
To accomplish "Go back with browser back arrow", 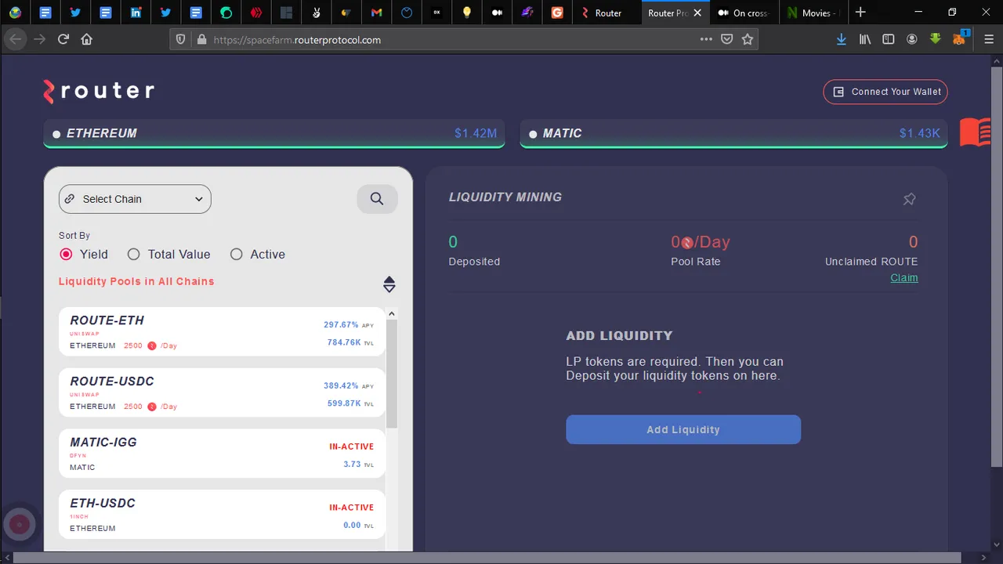I will tap(16, 39).
